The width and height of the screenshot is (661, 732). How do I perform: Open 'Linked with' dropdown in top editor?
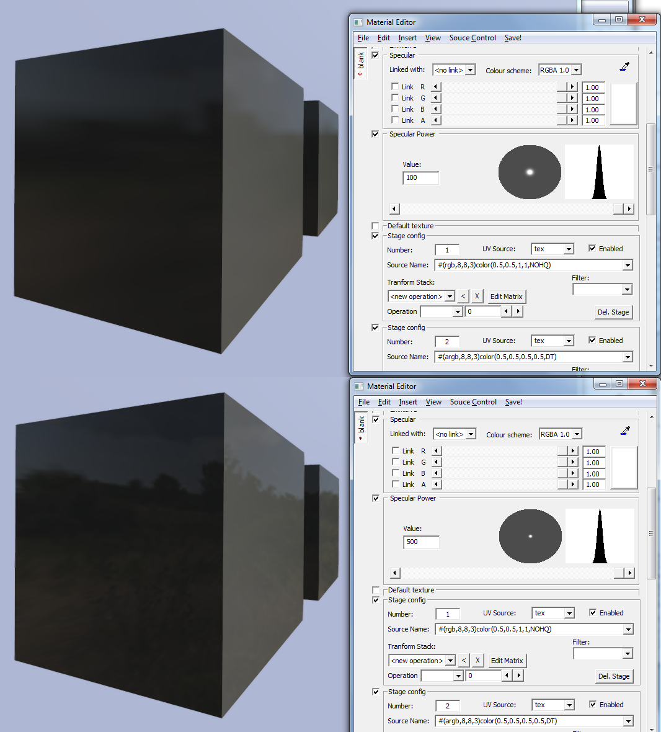tap(470, 70)
